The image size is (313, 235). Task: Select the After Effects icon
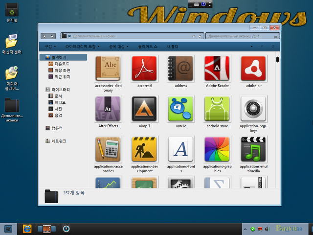point(108,109)
